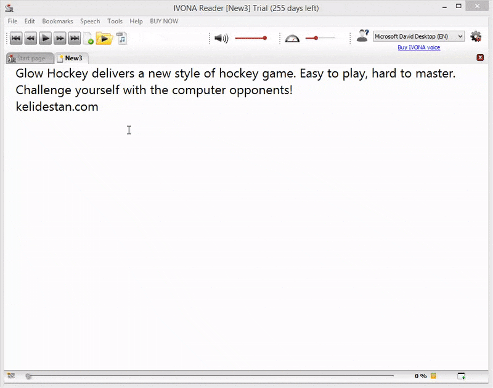Click the IVONA Reader app icon in the title bar
The image size is (493, 388).
[x=9, y=8]
